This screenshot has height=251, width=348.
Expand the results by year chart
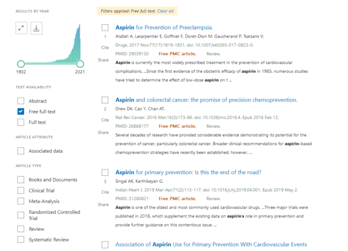click(x=21, y=28)
